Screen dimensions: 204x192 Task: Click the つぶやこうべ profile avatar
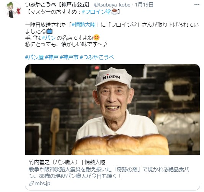(13, 10)
